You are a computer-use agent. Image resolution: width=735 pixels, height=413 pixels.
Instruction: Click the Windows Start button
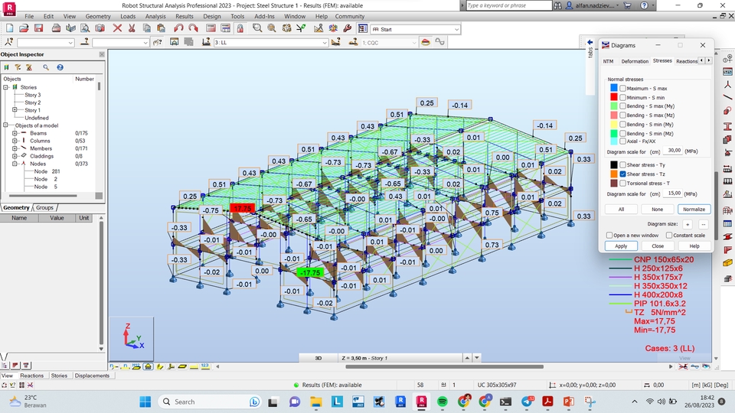[x=145, y=402]
